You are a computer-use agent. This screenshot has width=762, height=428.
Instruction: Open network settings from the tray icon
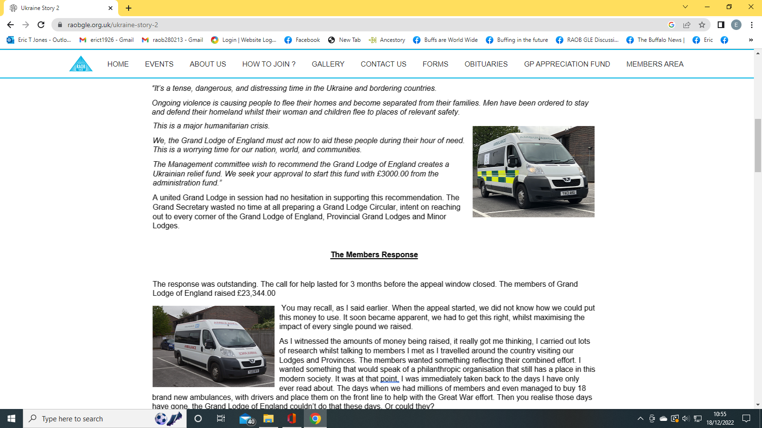[698, 418]
